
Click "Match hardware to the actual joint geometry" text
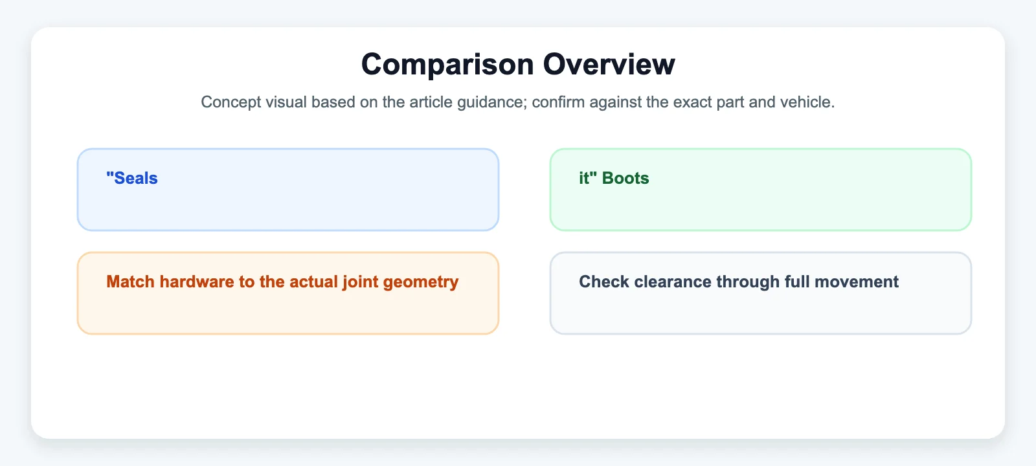click(x=282, y=282)
